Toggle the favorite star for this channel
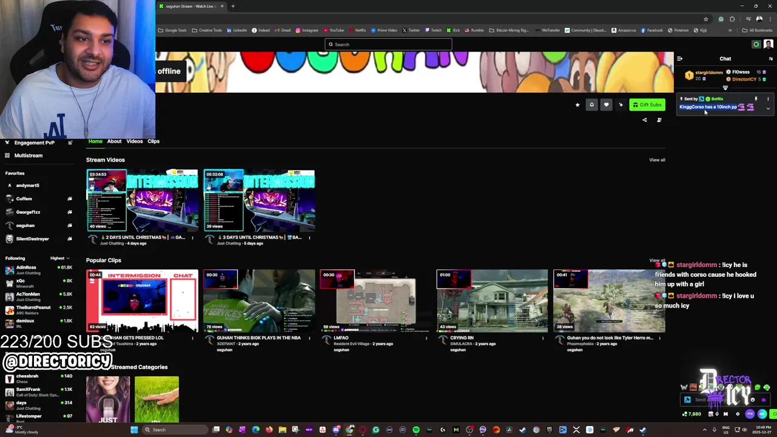The width and height of the screenshot is (777, 437). (x=577, y=104)
